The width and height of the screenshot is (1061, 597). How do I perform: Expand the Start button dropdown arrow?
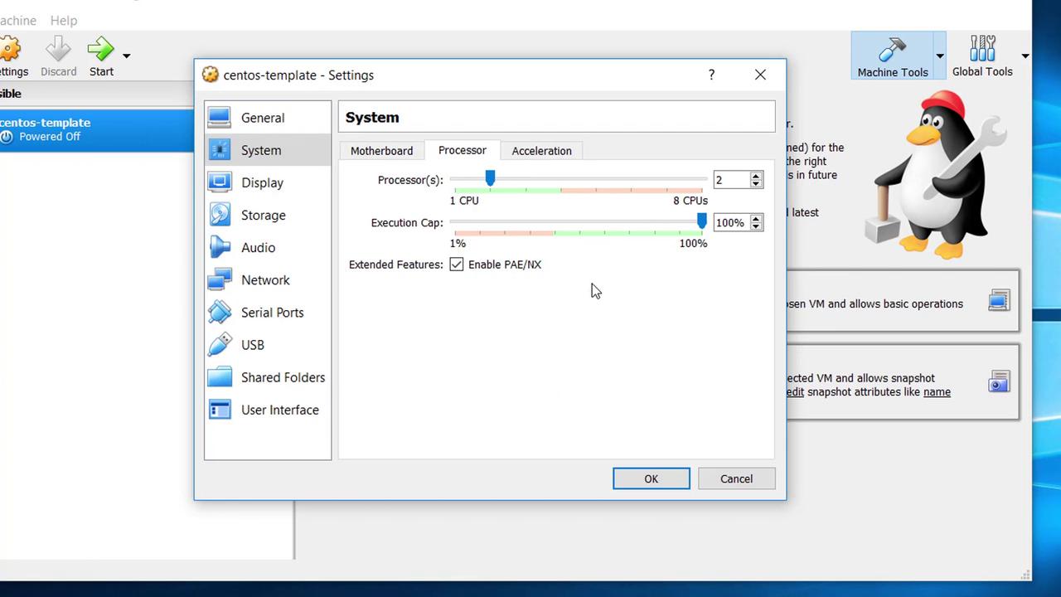pos(127,56)
